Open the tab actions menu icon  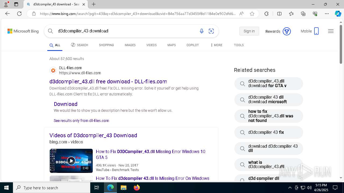pyautogui.click(x=16, y=4)
